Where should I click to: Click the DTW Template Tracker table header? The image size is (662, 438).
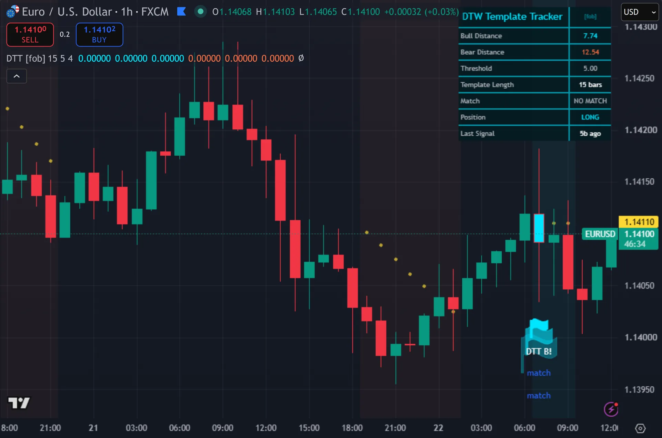coord(513,17)
